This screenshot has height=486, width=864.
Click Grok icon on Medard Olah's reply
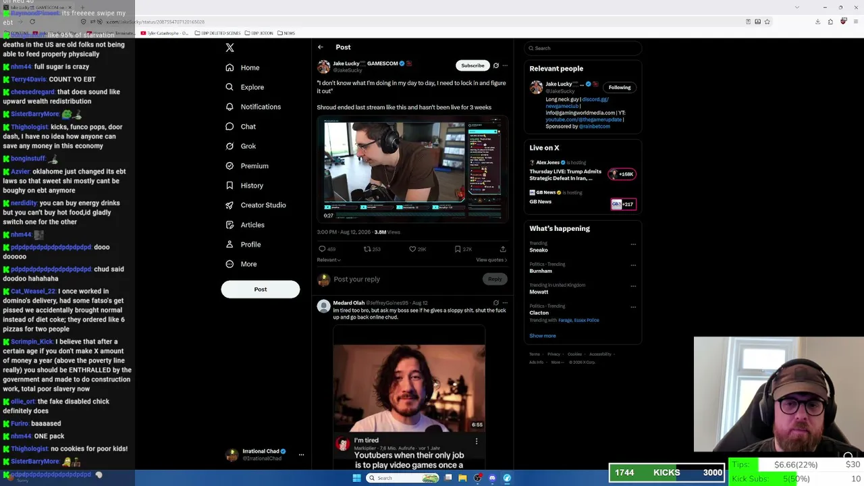point(496,303)
